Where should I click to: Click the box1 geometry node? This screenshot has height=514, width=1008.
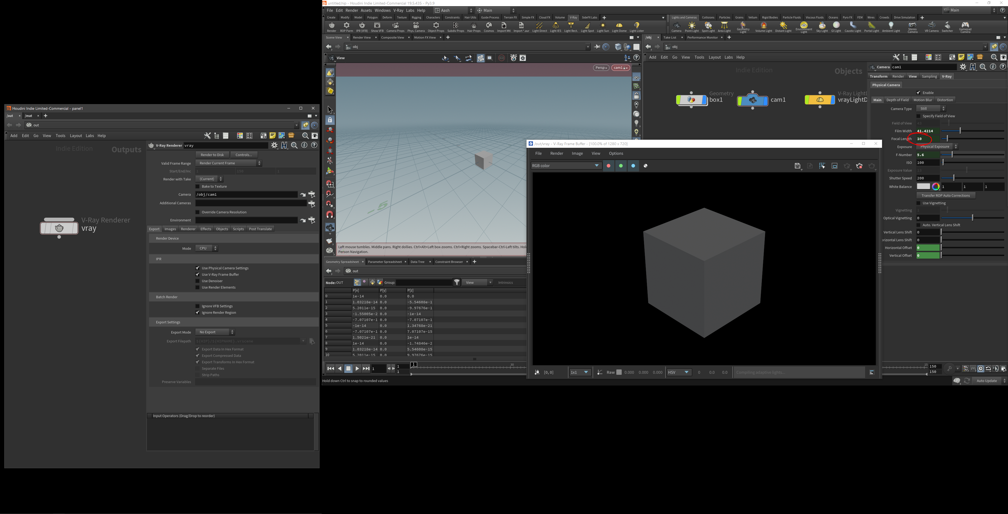tap(691, 100)
